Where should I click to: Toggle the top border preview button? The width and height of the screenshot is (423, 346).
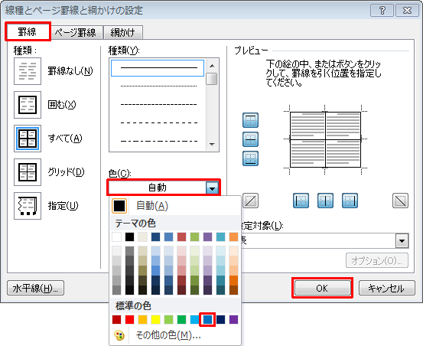click(x=251, y=120)
